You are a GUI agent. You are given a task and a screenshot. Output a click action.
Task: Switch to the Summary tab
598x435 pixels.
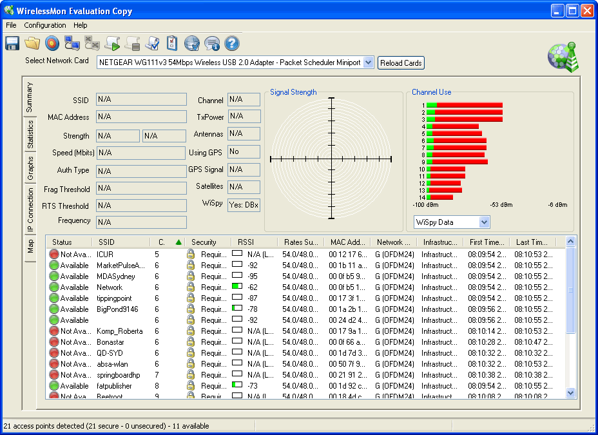pyautogui.click(x=30, y=97)
